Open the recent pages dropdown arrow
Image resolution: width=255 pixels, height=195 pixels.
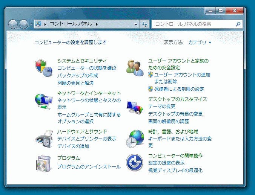click(x=31, y=24)
